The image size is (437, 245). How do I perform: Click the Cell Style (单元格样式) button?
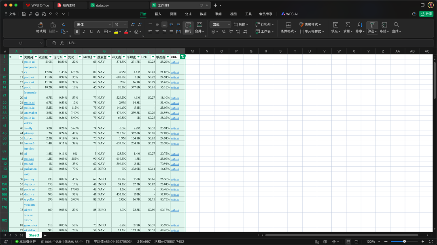[x=312, y=32]
